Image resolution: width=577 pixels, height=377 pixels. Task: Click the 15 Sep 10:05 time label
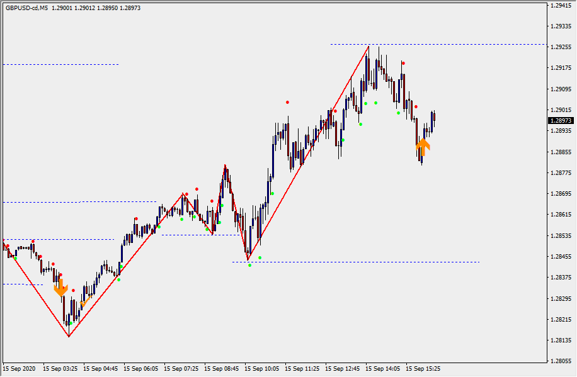click(x=261, y=369)
